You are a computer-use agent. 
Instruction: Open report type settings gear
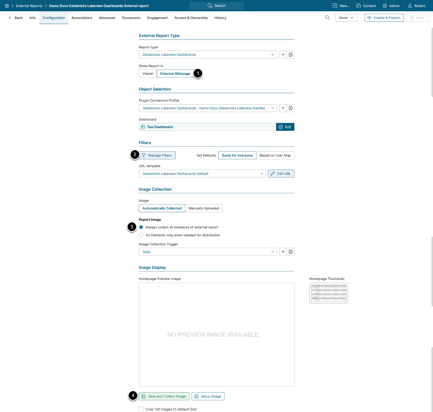pyautogui.click(x=291, y=55)
